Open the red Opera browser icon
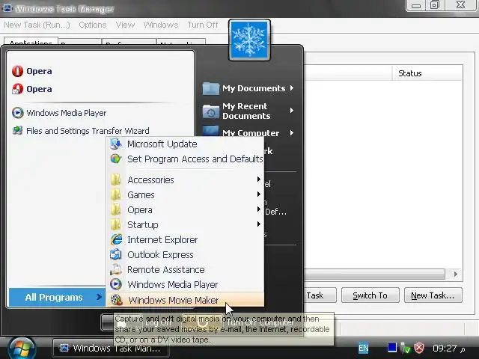The height and width of the screenshot is (359, 479). pyautogui.click(x=17, y=71)
